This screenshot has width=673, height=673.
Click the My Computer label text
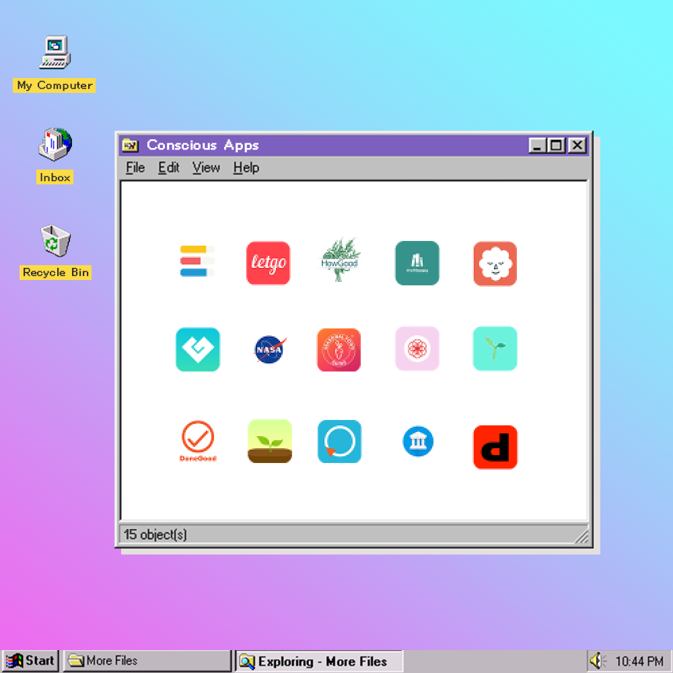tap(55, 85)
